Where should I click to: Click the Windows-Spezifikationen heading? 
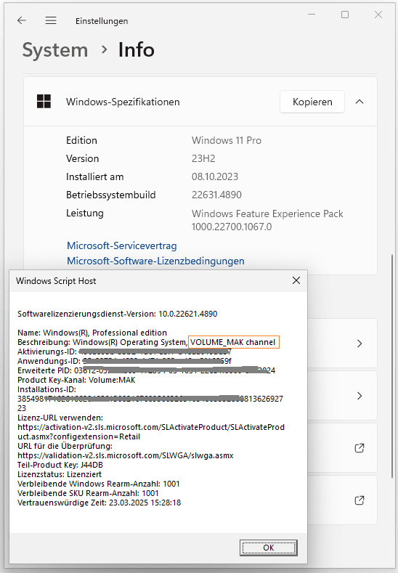point(123,102)
